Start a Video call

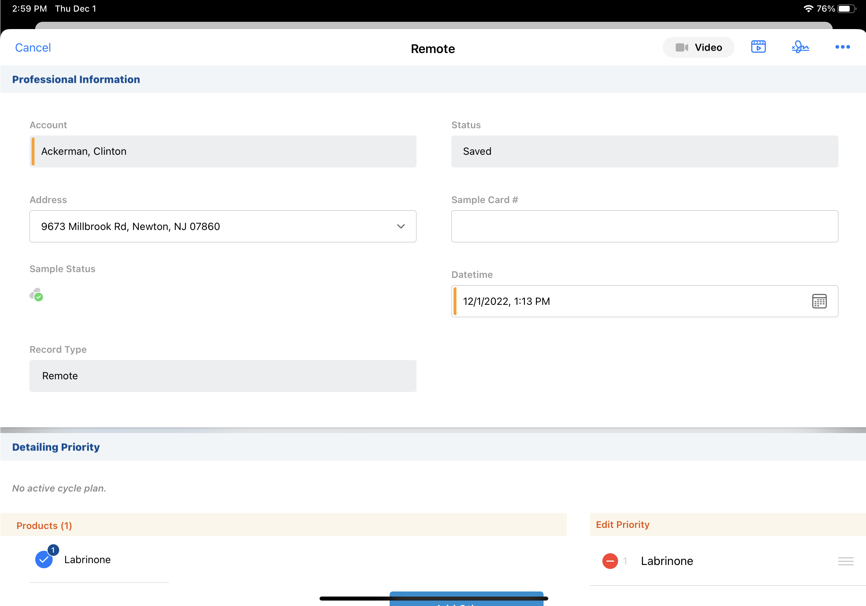coord(698,48)
